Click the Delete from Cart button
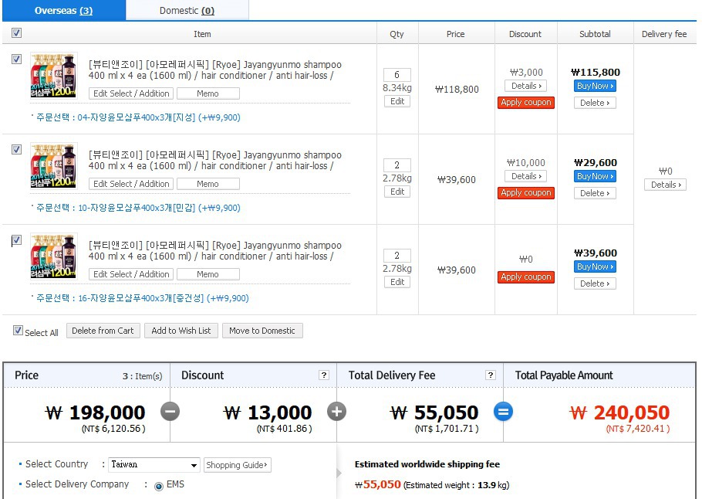 pos(103,331)
